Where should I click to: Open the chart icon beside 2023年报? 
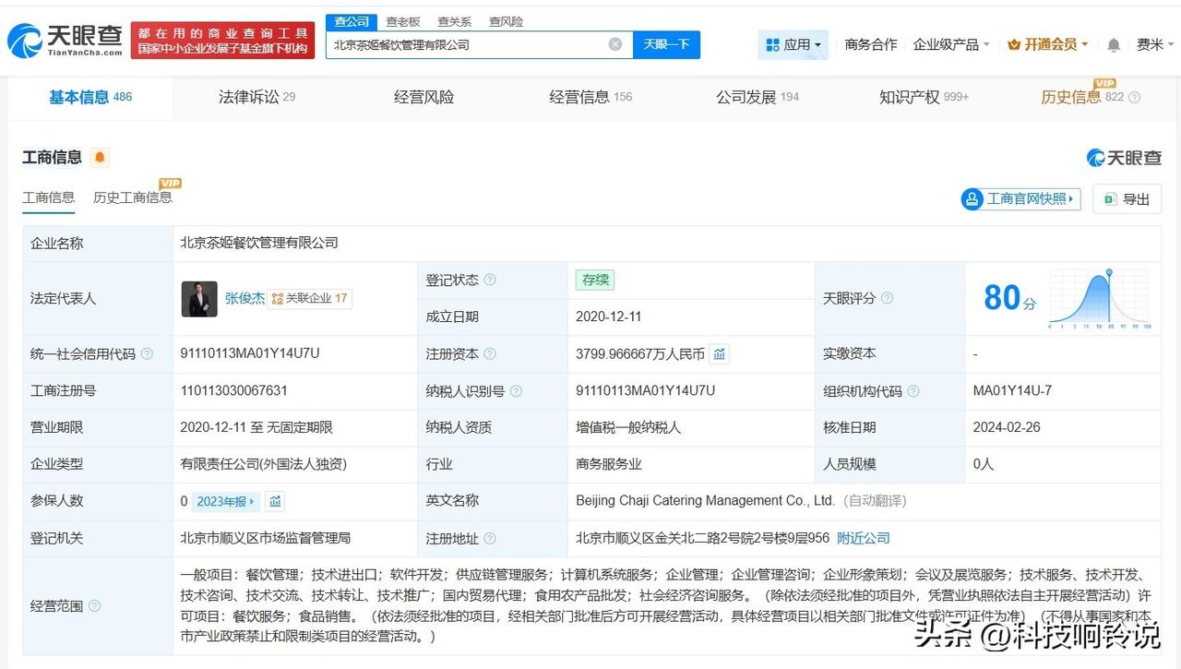coord(275,501)
